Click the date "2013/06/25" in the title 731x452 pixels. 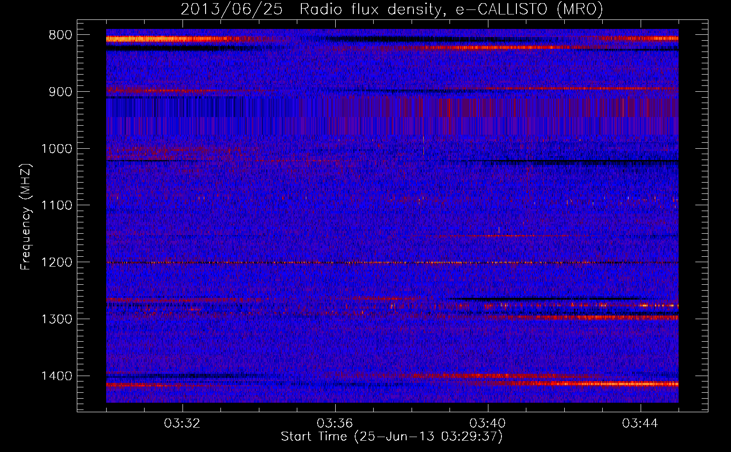231,9
